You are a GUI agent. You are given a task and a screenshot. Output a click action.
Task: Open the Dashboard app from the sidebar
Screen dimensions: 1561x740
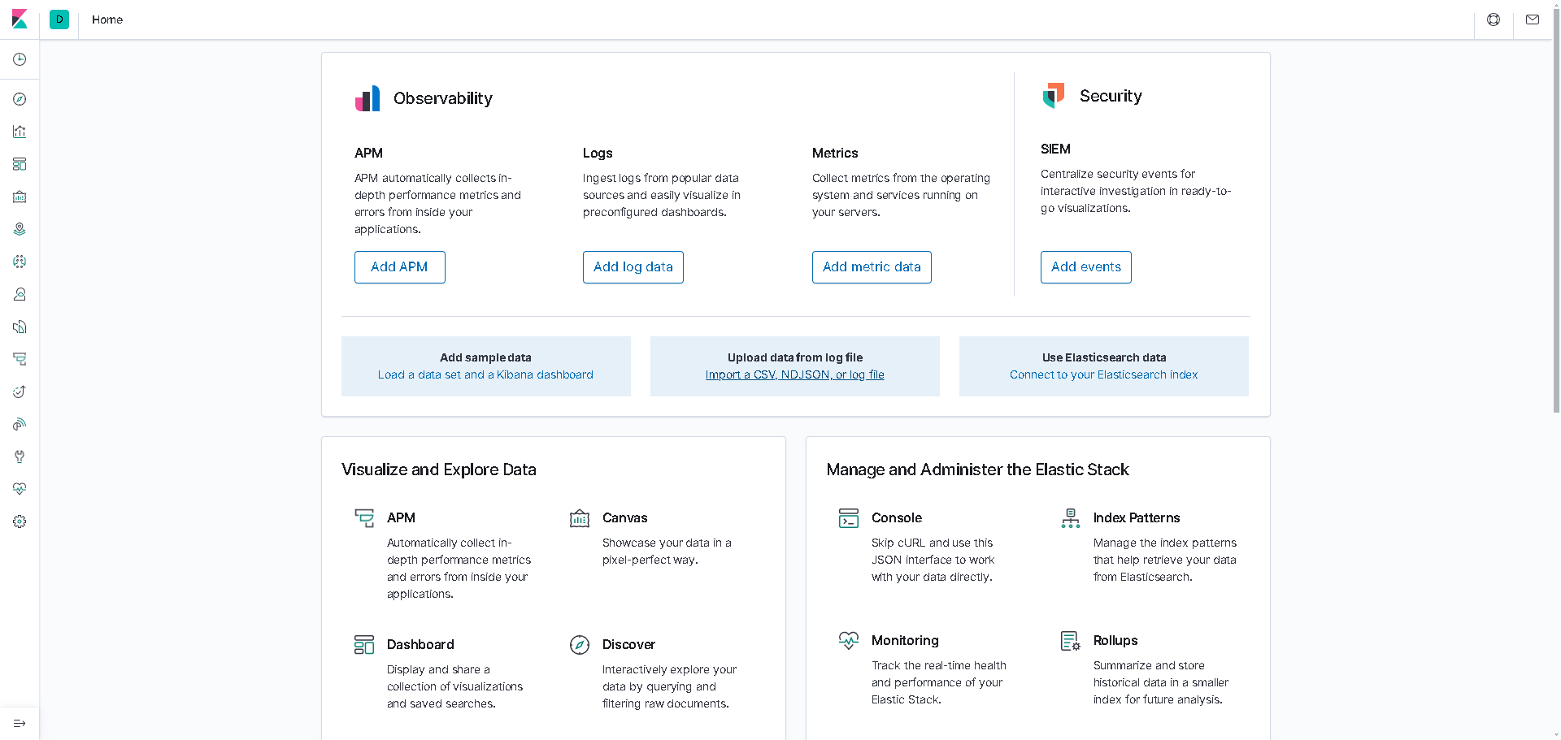20,164
